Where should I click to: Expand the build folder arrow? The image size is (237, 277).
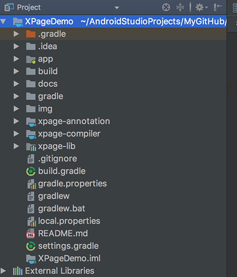coord(16,71)
